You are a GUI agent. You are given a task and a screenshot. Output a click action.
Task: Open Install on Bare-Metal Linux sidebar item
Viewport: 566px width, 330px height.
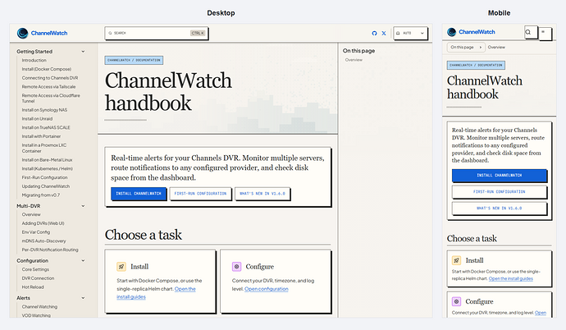[x=47, y=160]
